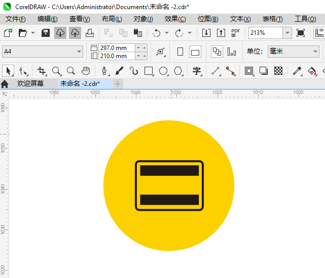Select the Drop Shadow tool
Image resolution: width=325 pixels, height=278 pixels.
(x=264, y=71)
